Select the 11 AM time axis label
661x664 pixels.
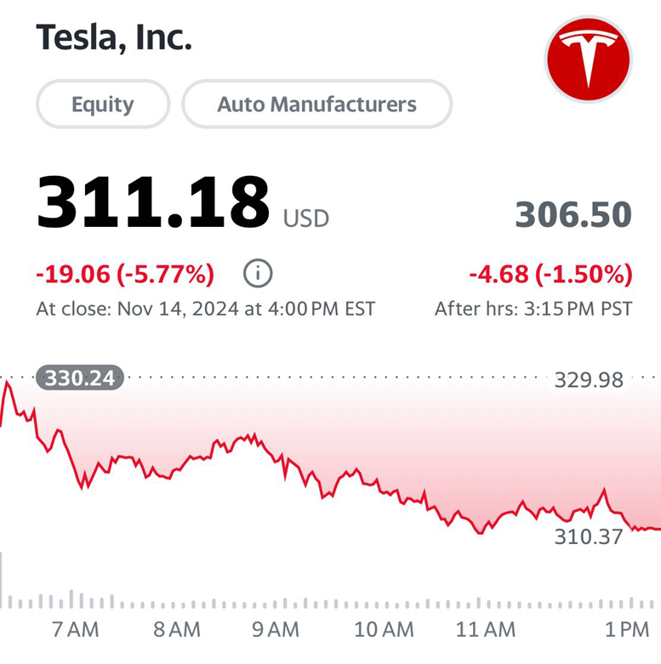(x=486, y=629)
